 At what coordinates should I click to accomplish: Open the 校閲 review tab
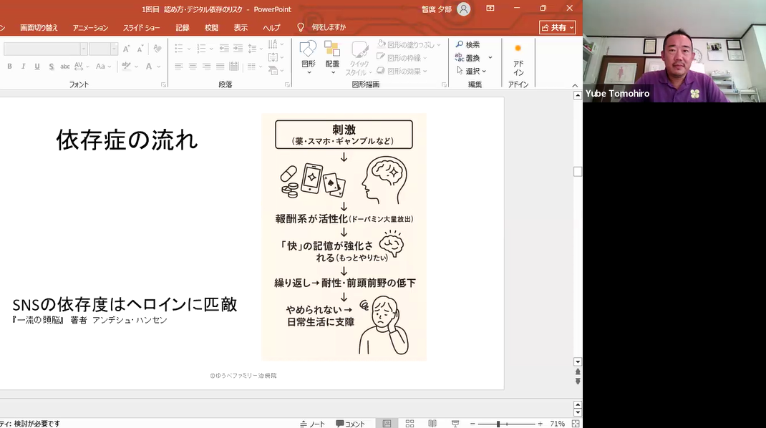click(211, 27)
